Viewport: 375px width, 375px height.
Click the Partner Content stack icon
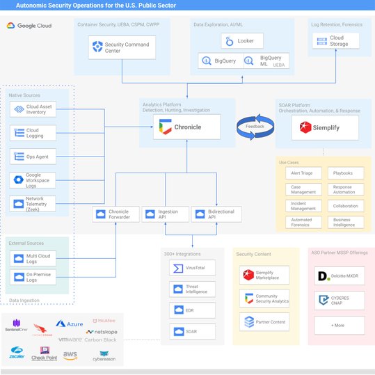249,321
